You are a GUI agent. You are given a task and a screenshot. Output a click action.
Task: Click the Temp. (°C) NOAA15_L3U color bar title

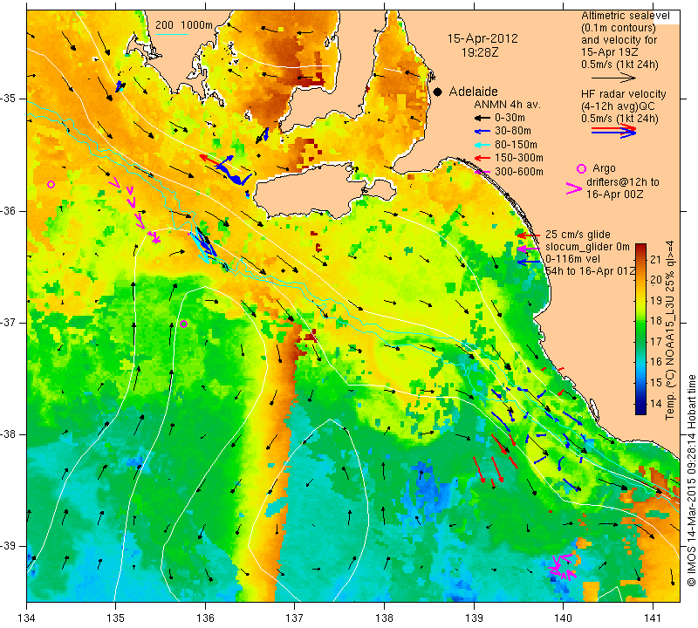(670, 331)
